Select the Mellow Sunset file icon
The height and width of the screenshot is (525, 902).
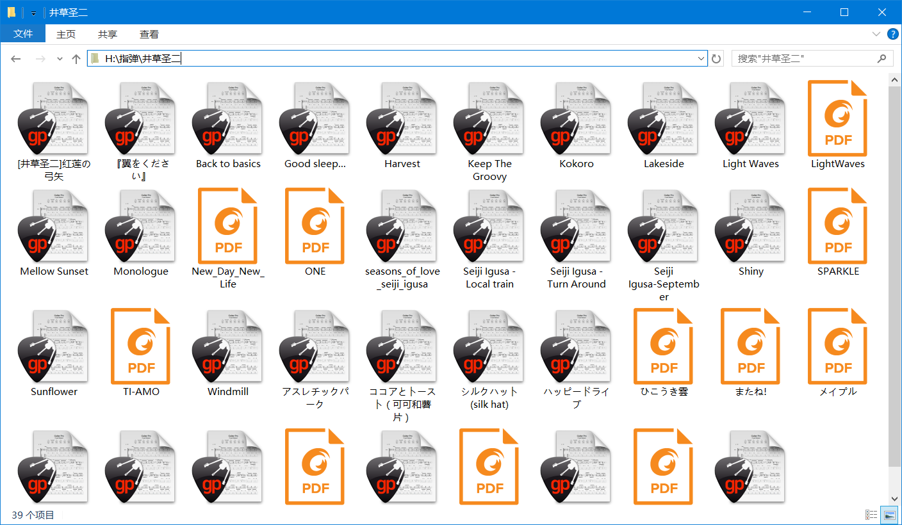[54, 229]
